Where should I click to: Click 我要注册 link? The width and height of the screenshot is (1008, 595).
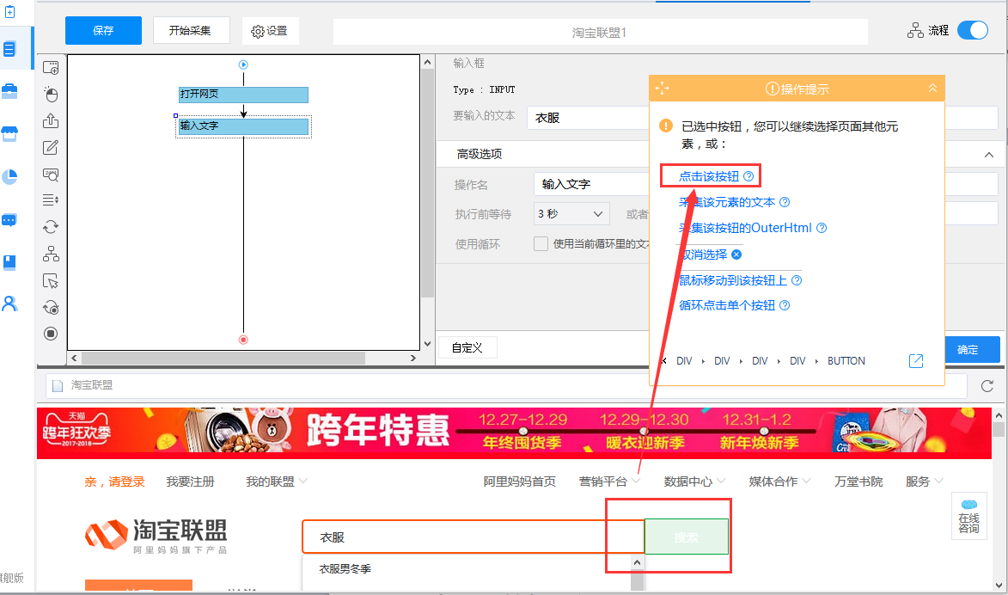pyautogui.click(x=190, y=482)
